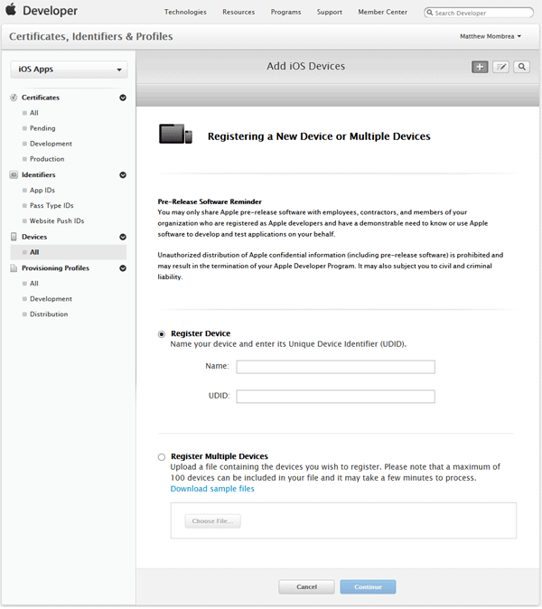Select All under Certificates
The height and width of the screenshot is (609, 542).
tap(34, 113)
